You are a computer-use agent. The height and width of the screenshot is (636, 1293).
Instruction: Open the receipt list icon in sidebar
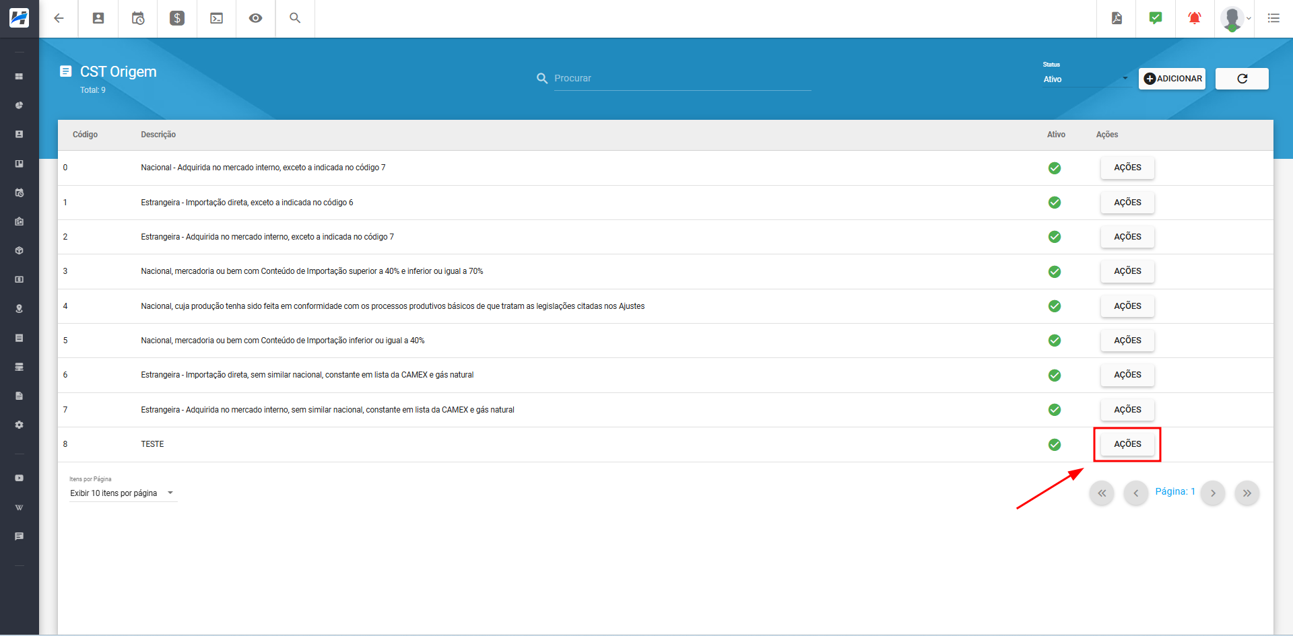click(19, 338)
